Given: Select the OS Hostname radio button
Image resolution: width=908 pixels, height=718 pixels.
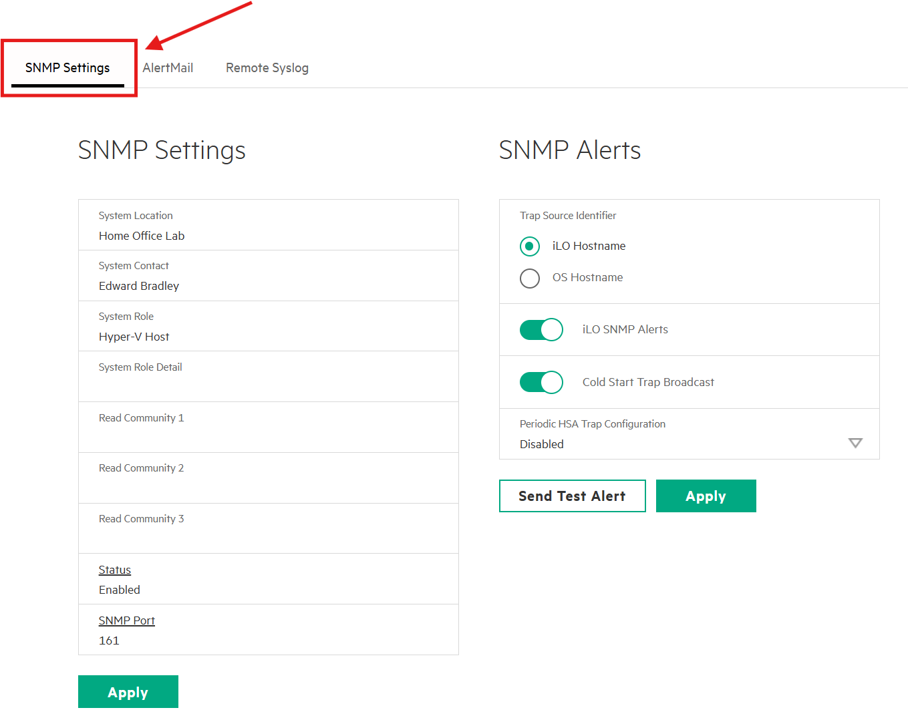Looking at the screenshot, I should click(530, 278).
